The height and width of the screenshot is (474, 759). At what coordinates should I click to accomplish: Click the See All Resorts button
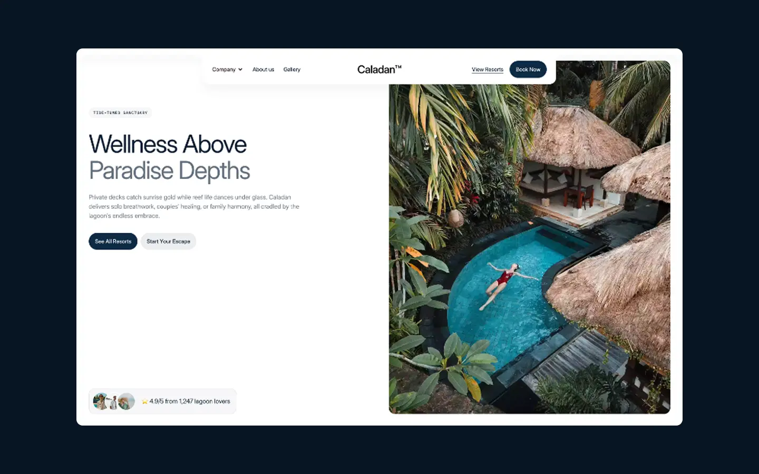click(113, 241)
